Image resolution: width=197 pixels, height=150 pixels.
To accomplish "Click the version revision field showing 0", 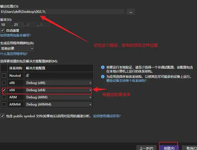I will [45, 25].
